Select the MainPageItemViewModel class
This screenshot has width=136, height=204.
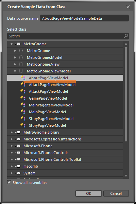coord(65,105)
